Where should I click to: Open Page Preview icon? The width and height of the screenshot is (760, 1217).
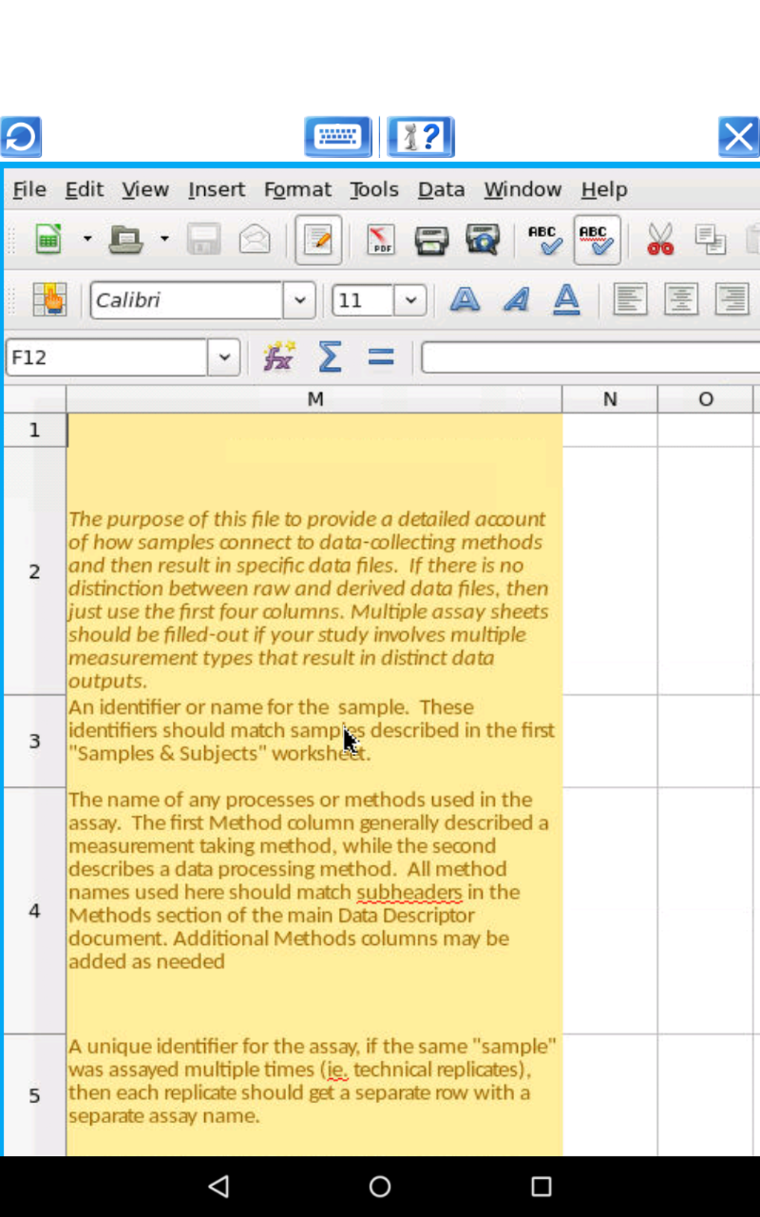pos(483,239)
